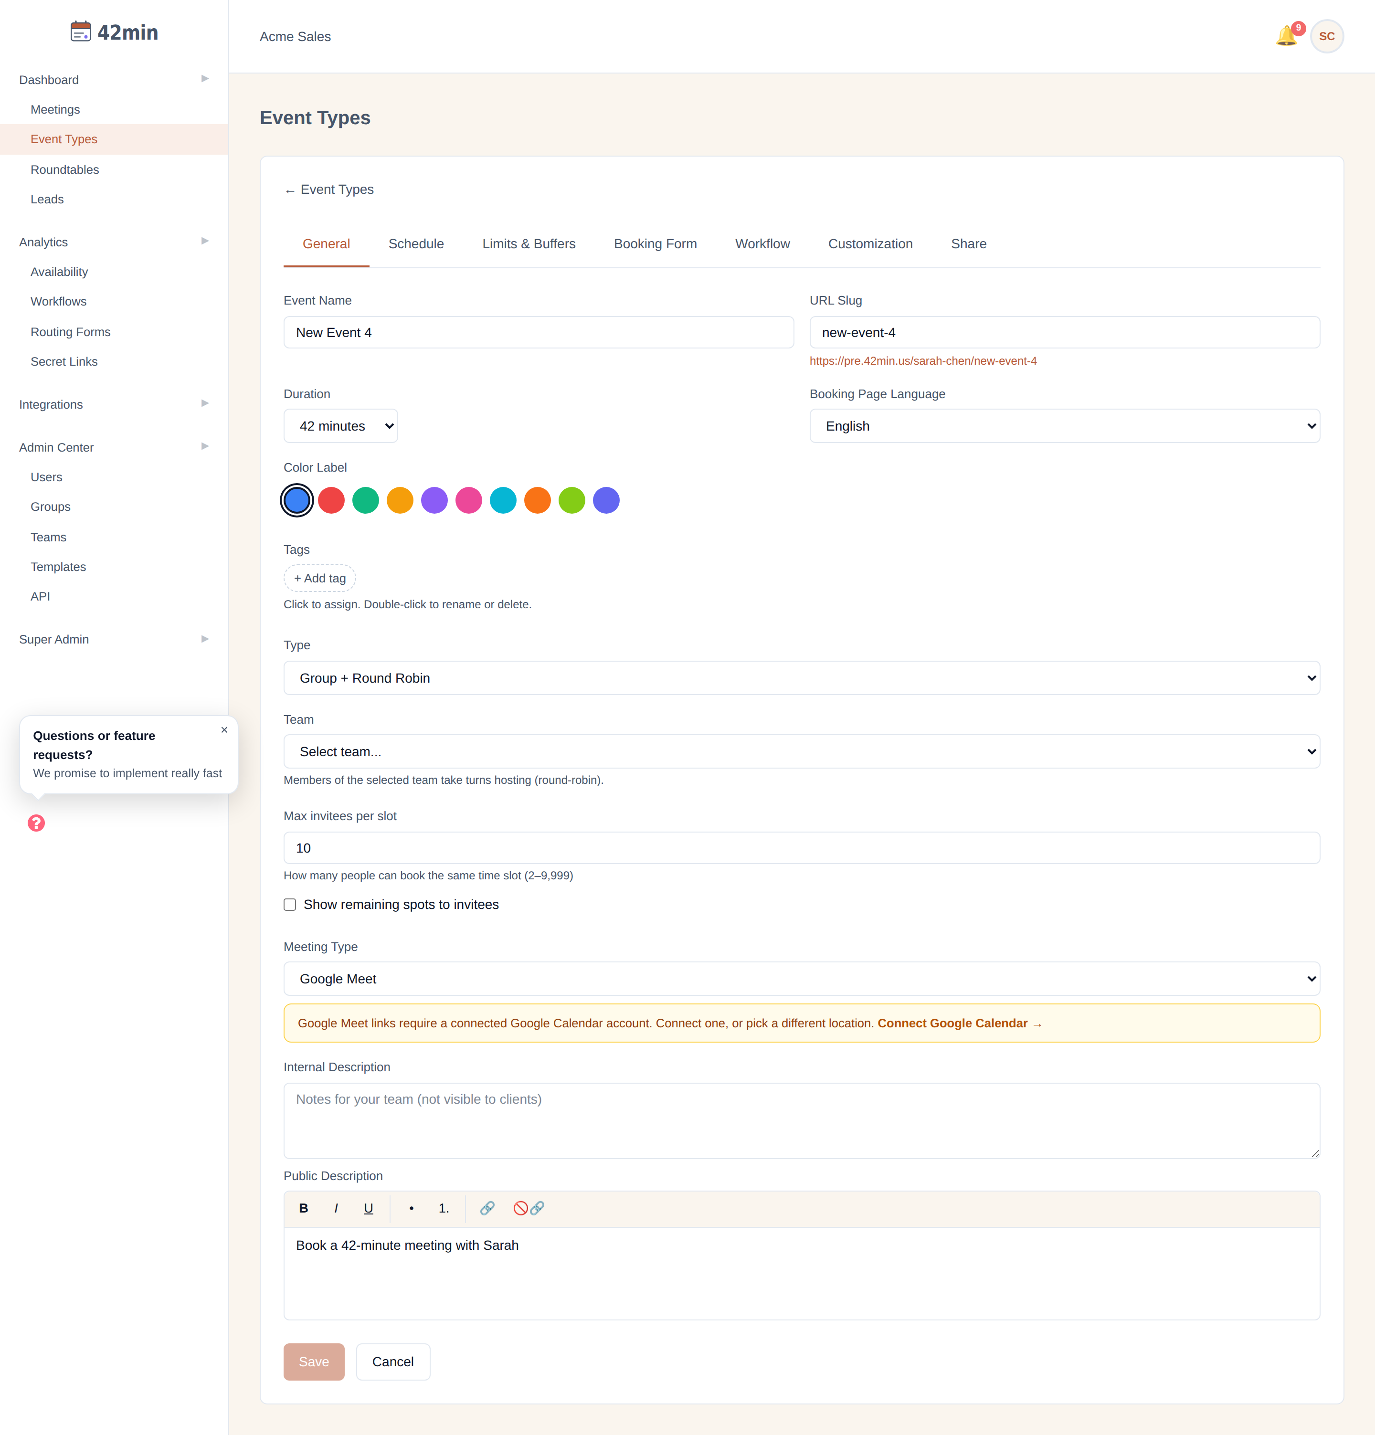1375x1435 pixels.
Task: Apply underline formatting in Public Description
Action: 368,1208
